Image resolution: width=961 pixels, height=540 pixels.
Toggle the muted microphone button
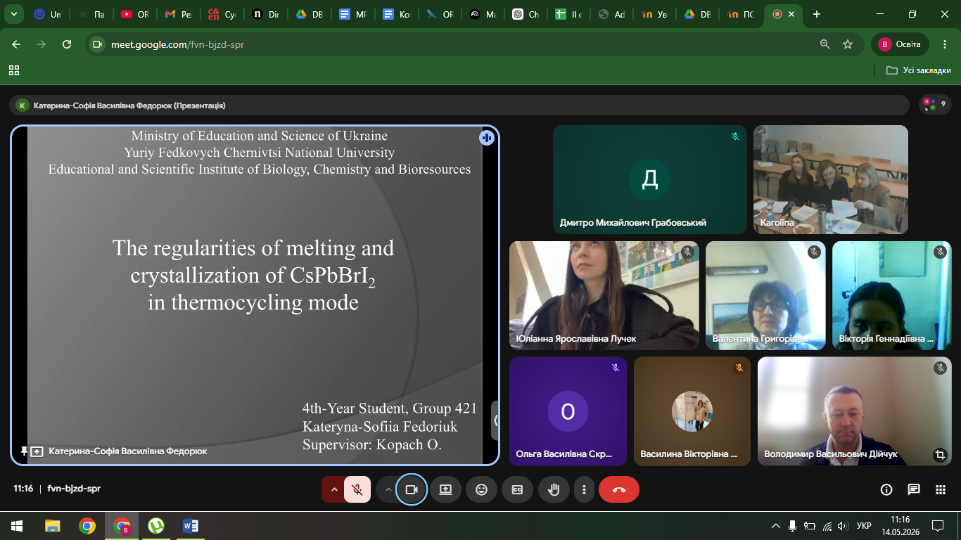(357, 489)
